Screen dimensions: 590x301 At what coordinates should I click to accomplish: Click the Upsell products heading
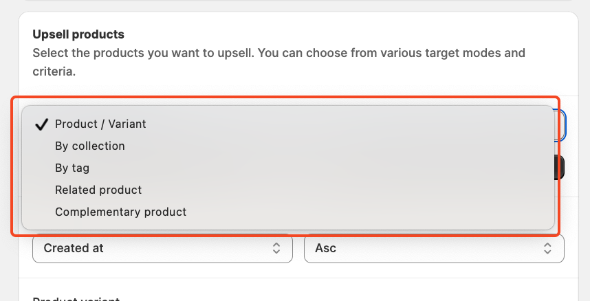78,34
